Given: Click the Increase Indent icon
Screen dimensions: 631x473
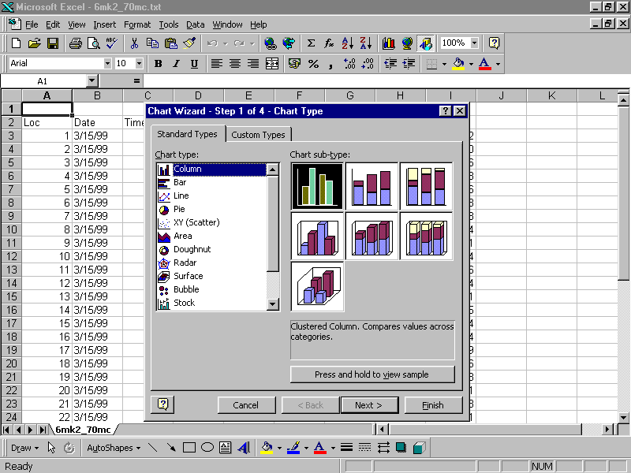Looking at the screenshot, I should (x=409, y=64).
